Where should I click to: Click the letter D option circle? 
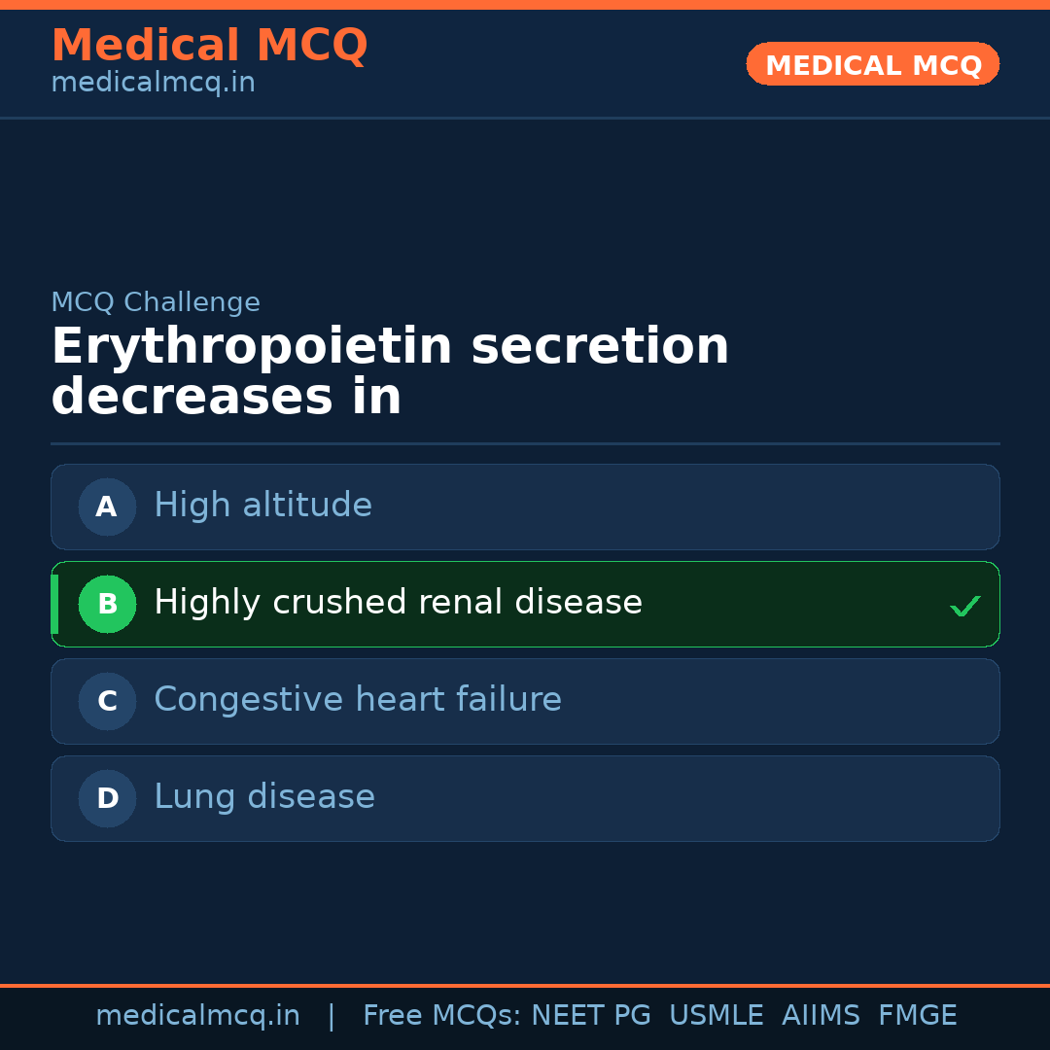tap(107, 798)
